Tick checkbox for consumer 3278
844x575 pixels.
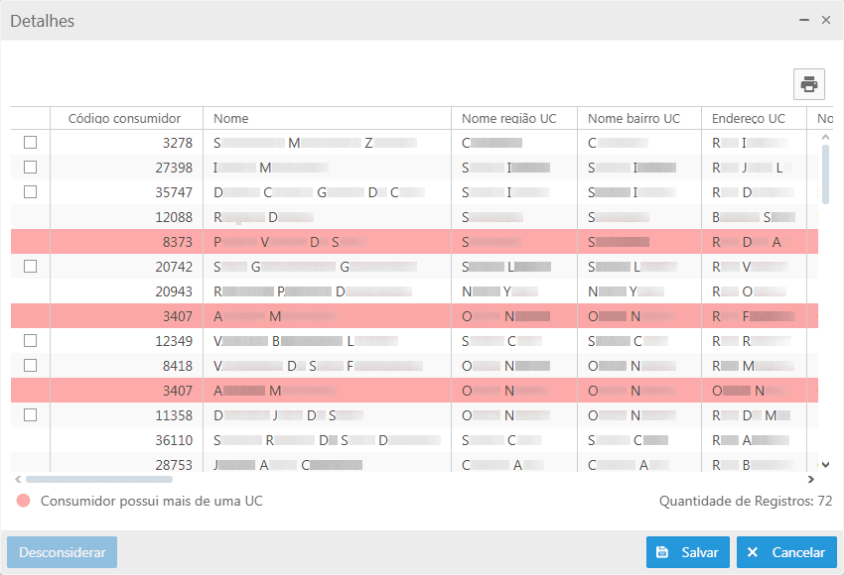(x=31, y=143)
